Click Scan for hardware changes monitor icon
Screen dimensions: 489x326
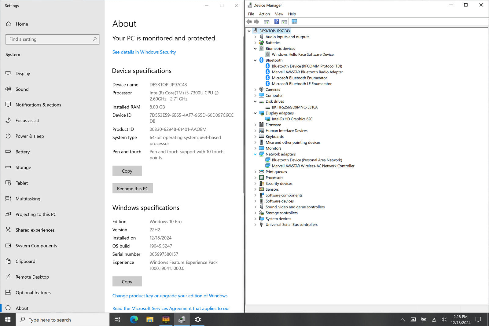coord(294,22)
